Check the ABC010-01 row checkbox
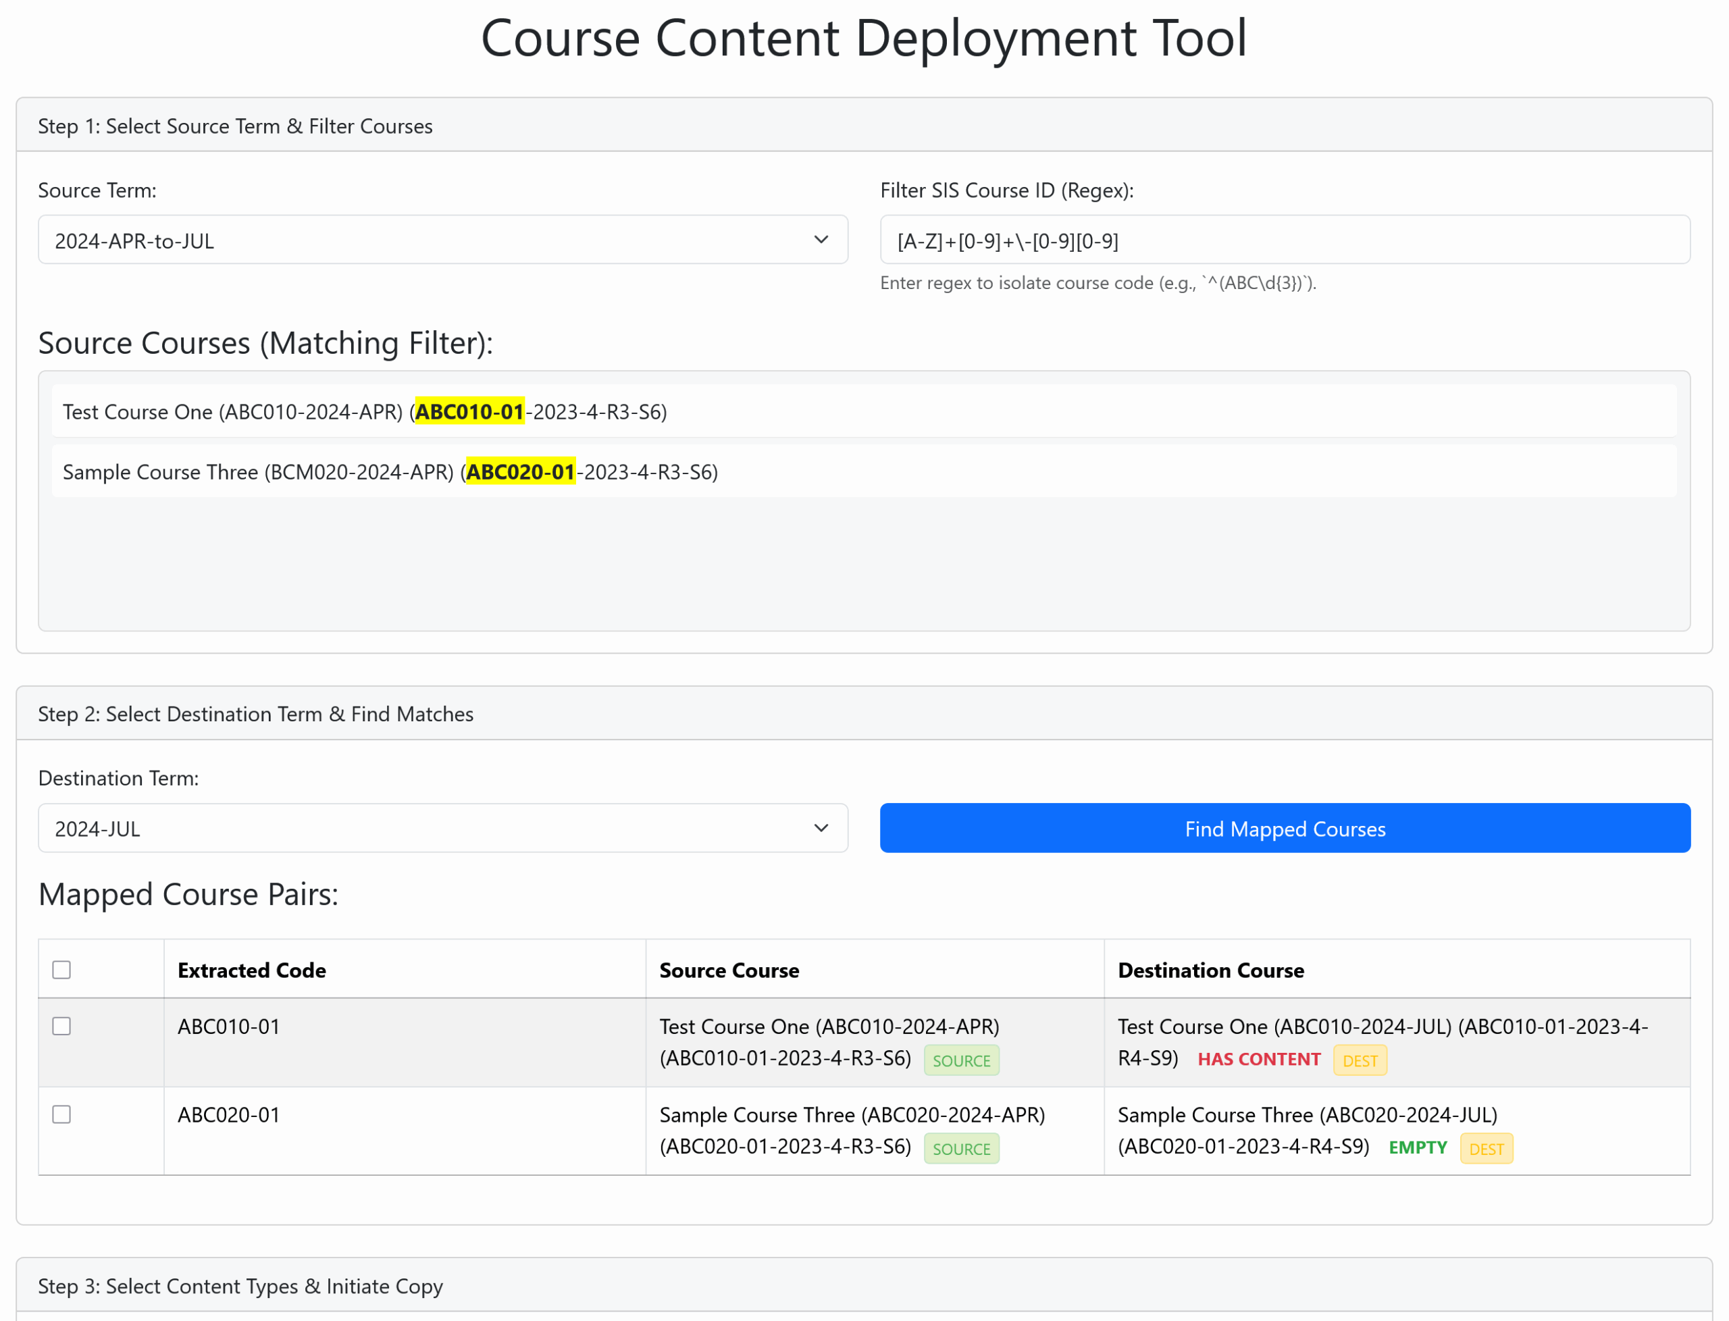The width and height of the screenshot is (1729, 1321). pyautogui.click(x=61, y=1026)
